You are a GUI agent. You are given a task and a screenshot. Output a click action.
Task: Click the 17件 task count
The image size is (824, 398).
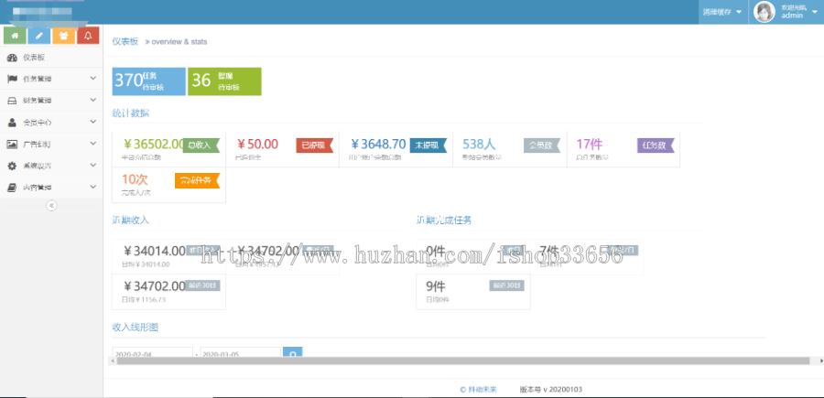coord(589,145)
